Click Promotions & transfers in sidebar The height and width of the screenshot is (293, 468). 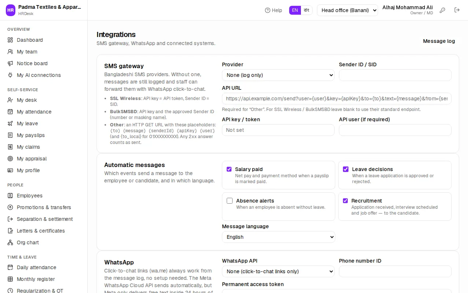click(x=44, y=207)
